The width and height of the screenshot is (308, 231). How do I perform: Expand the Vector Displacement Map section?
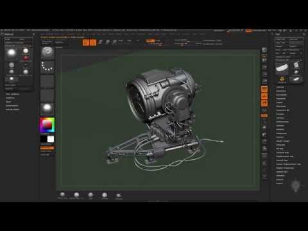288,164
